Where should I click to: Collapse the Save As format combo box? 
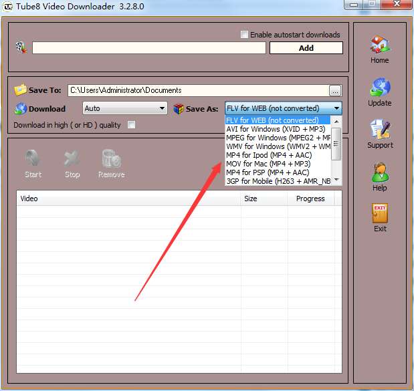[284, 108]
